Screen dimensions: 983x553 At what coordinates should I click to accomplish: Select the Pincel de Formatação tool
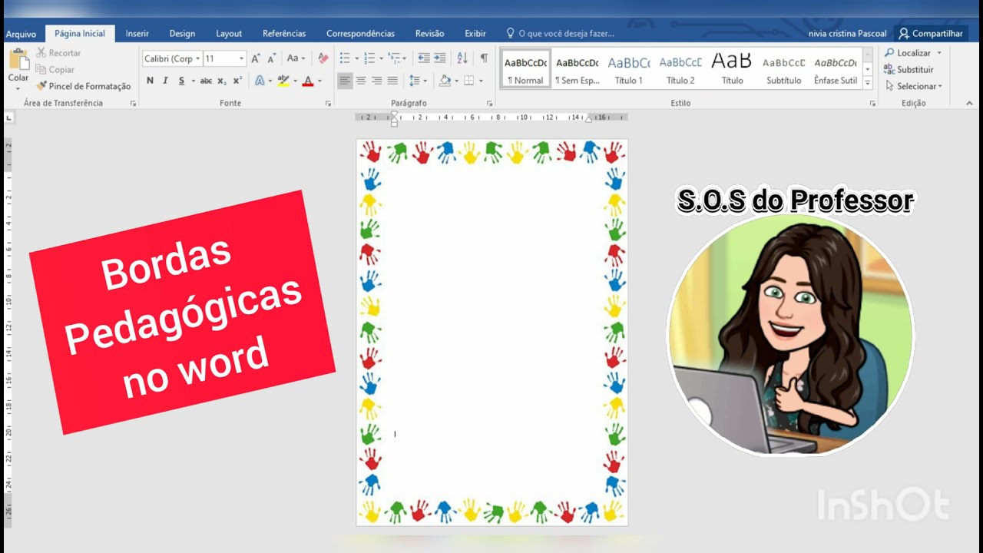click(x=84, y=86)
